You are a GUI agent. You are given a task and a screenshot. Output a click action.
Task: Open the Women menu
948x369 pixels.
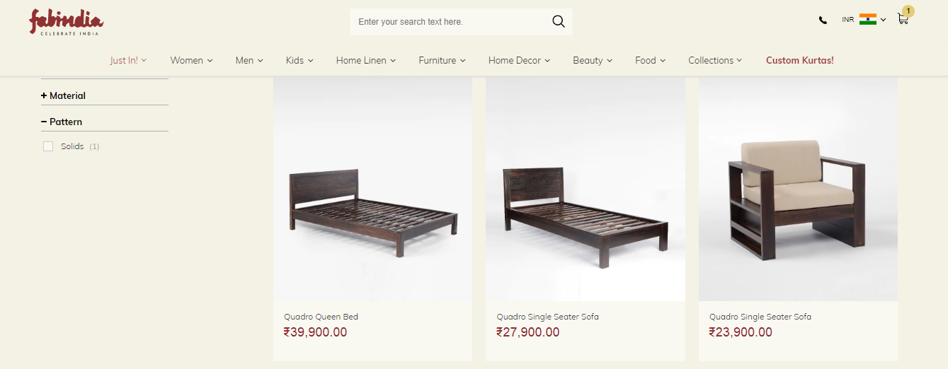(191, 60)
